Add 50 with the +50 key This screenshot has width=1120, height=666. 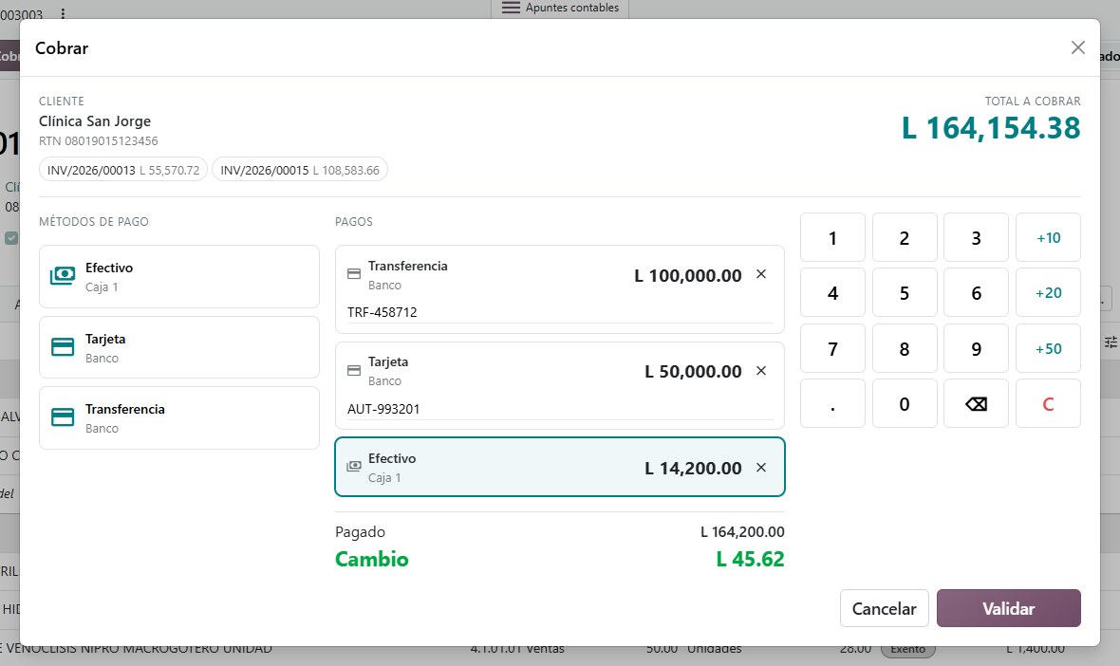[x=1048, y=348]
